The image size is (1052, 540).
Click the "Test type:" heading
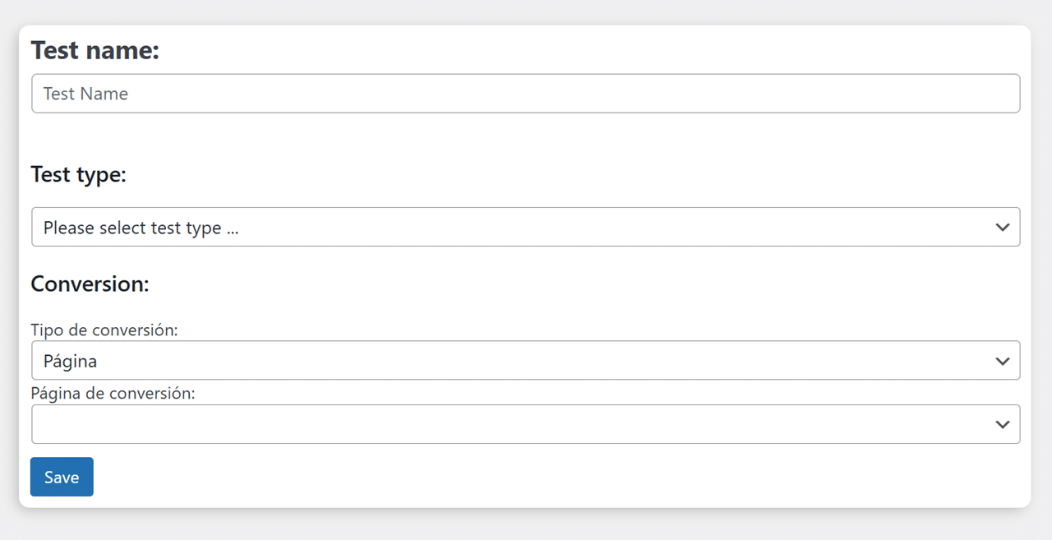click(79, 174)
